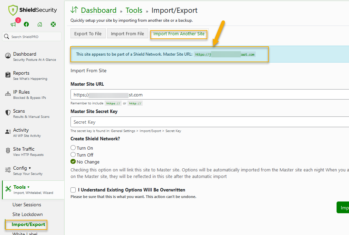Screen dimensions: 349x235
Task: Click the Tools breadcrumb link
Action: click(x=134, y=10)
